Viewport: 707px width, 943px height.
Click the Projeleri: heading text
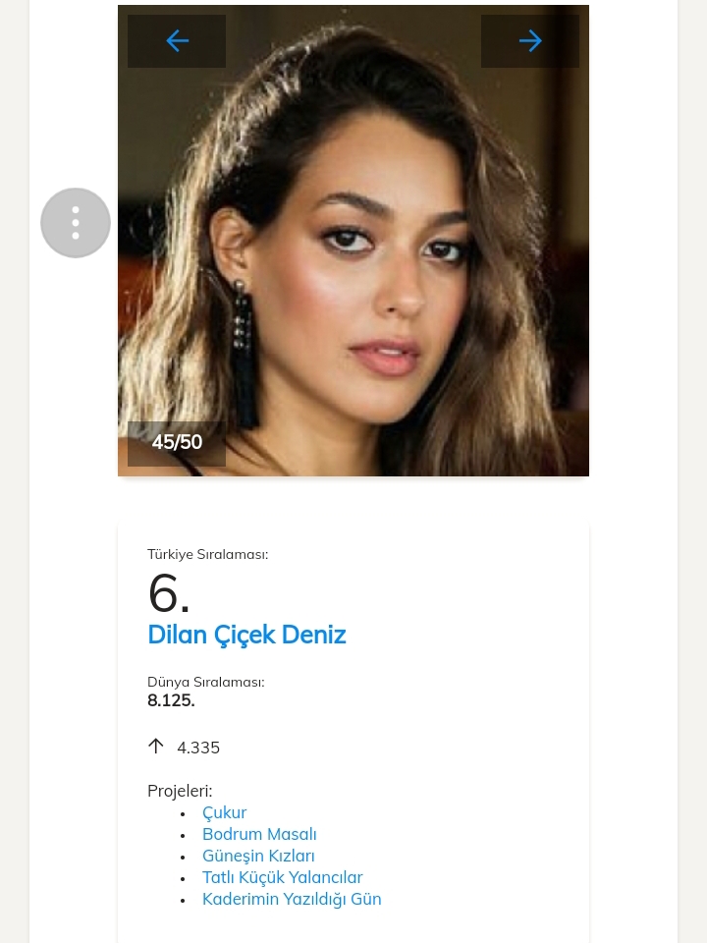point(180,792)
